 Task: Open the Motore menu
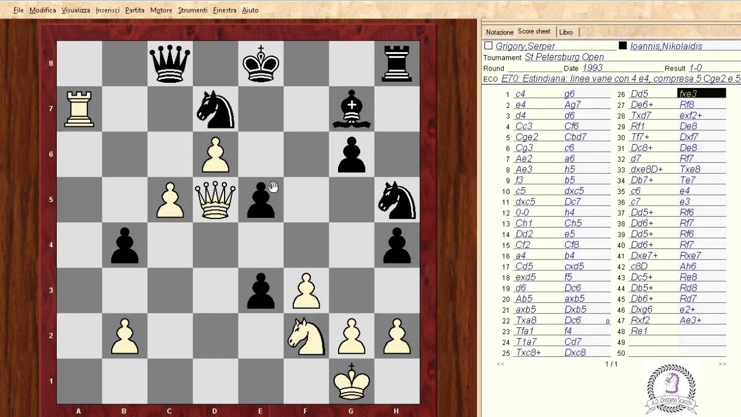coord(161,10)
